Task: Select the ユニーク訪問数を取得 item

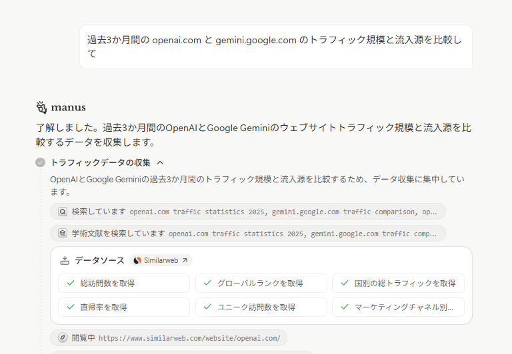Action: click(x=261, y=307)
